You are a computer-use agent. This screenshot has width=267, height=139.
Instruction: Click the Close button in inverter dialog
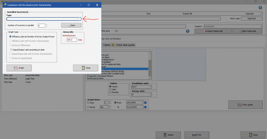85,68
